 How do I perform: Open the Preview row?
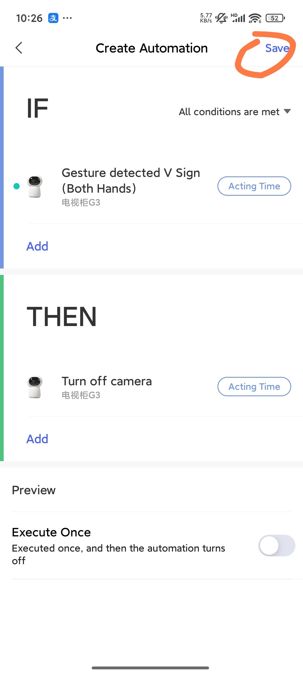click(x=34, y=490)
